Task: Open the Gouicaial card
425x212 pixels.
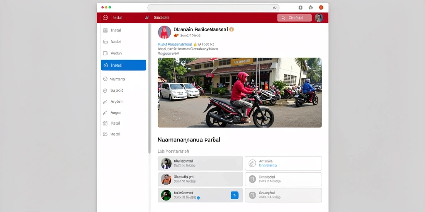Action: coord(283,195)
